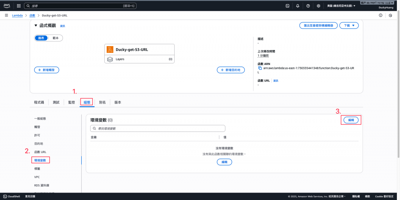Open the 監控 tab
This screenshot has height=200, width=400.
tap(71, 102)
